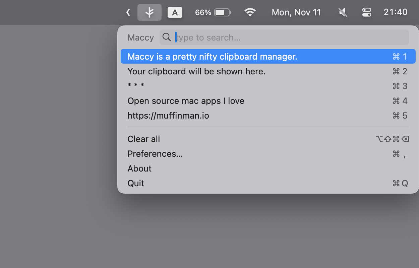This screenshot has width=419, height=268.
Task: Expand hidden menu bar items chevron
Action: pos(128,12)
